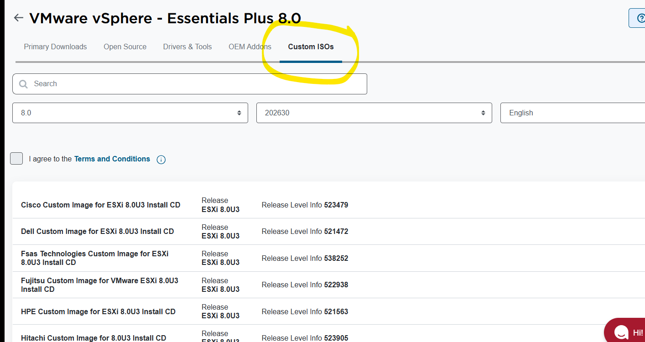Expand the 202630 release dropdown

point(374,113)
